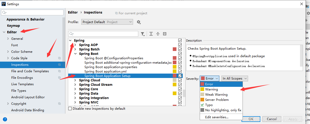
Task: Select No highlighting, only fix option
Action: pos(221,110)
